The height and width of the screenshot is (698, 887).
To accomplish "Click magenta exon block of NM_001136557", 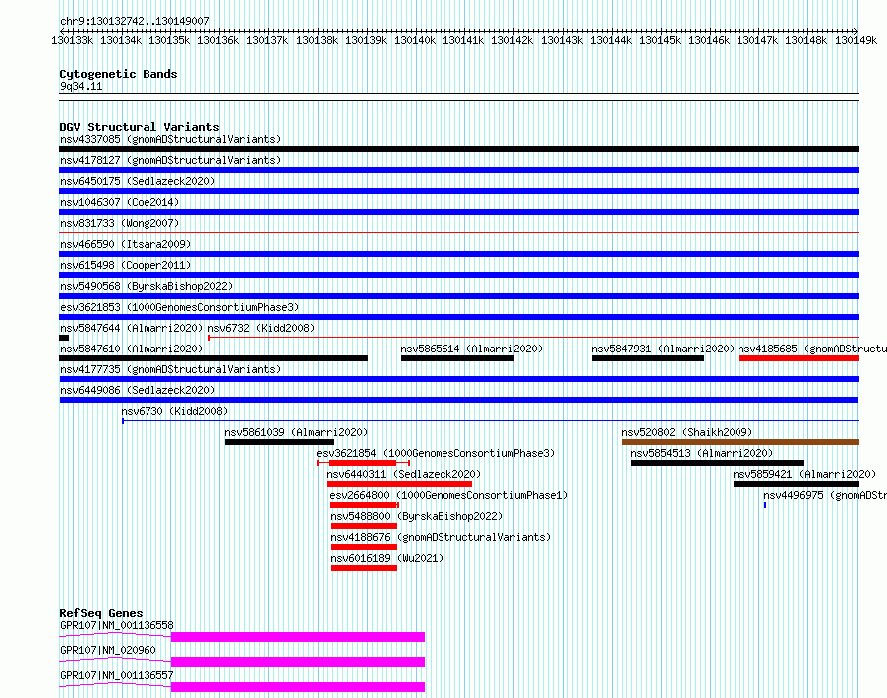I will [298, 687].
